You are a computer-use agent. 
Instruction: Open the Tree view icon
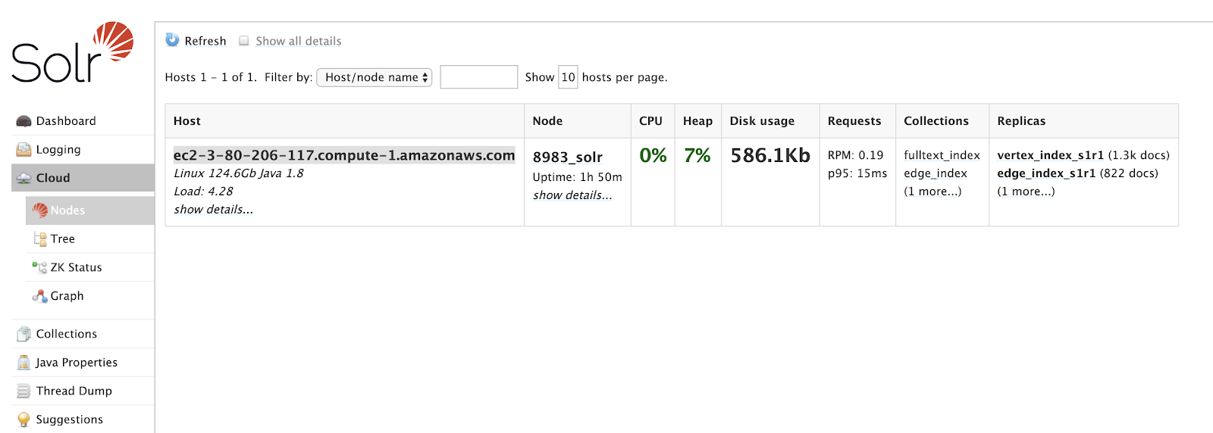[40, 239]
